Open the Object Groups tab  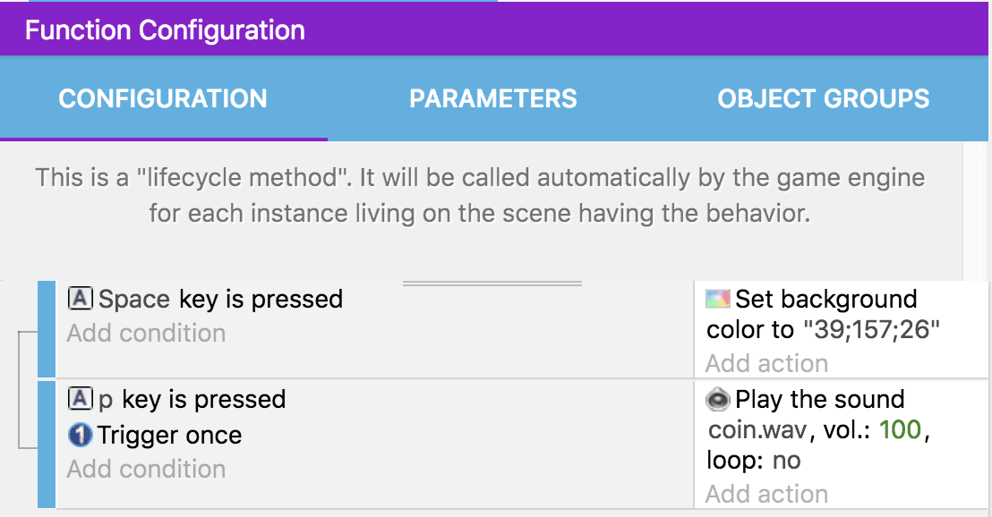click(x=823, y=98)
